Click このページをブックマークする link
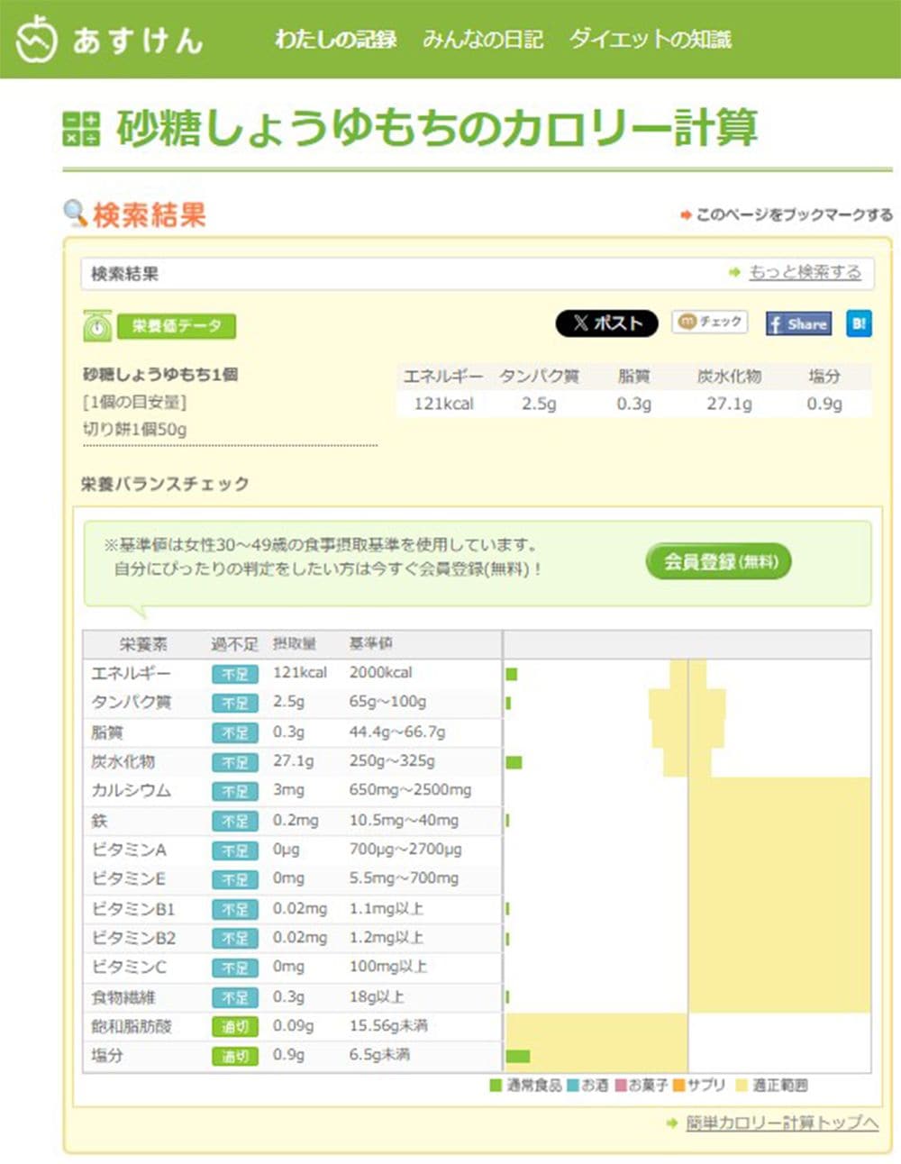This screenshot has height=1164, width=901. pyautogui.click(x=794, y=215)
